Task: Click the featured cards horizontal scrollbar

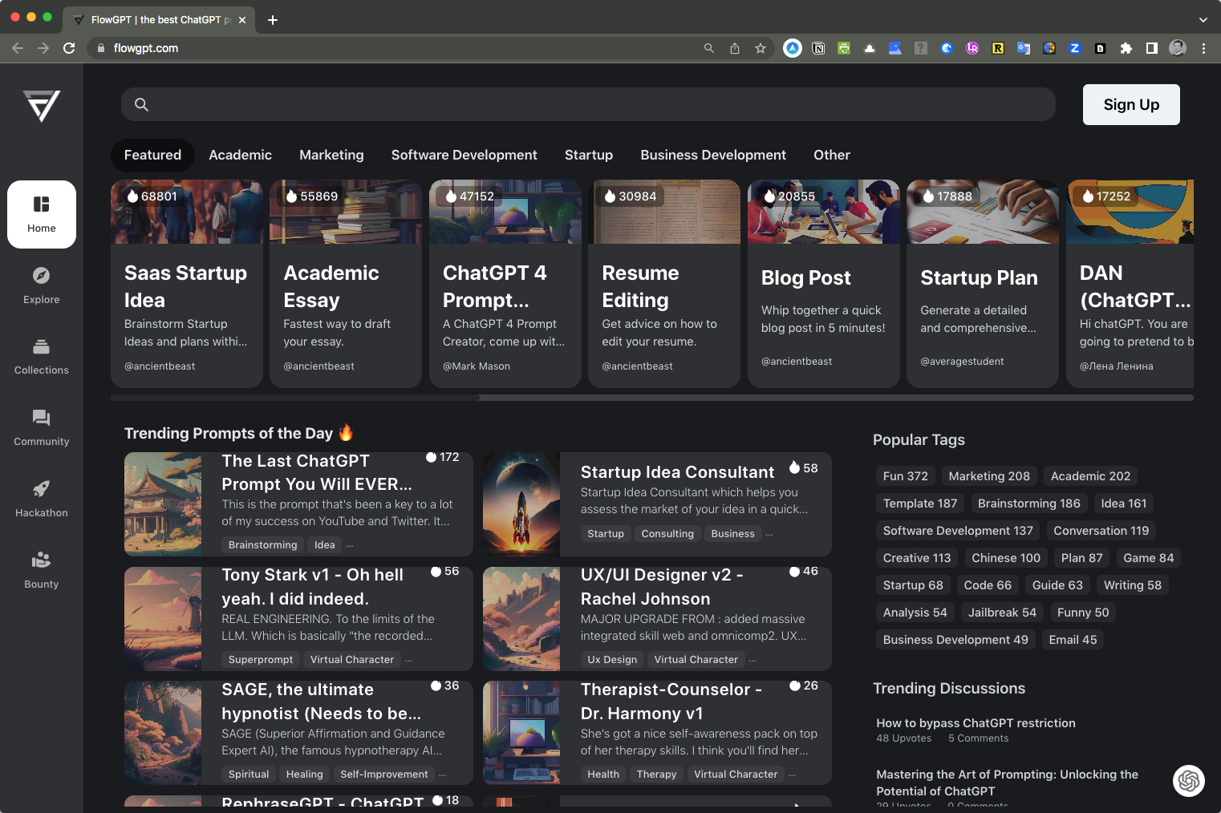Action: 651,398
